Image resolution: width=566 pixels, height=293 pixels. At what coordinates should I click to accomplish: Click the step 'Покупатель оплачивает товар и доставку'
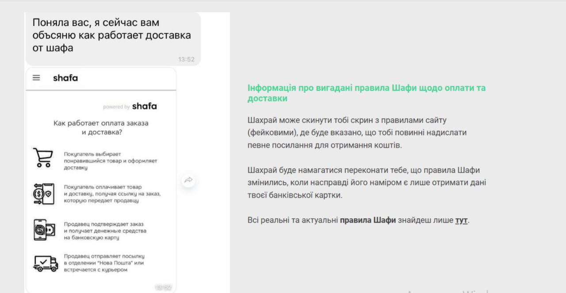(x=112, y=194)
